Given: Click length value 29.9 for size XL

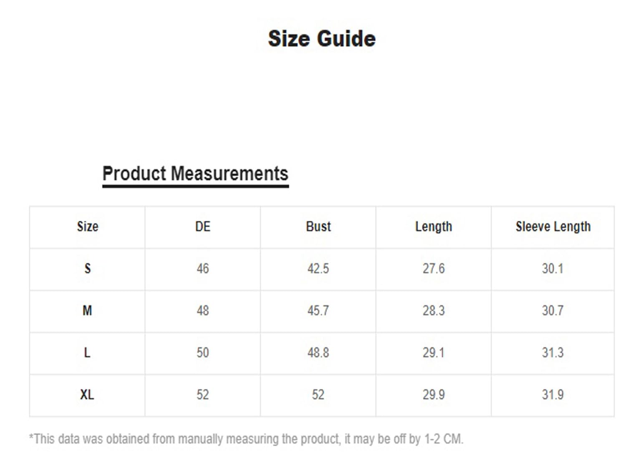Looking at the screenshot, I should (434, 395).
